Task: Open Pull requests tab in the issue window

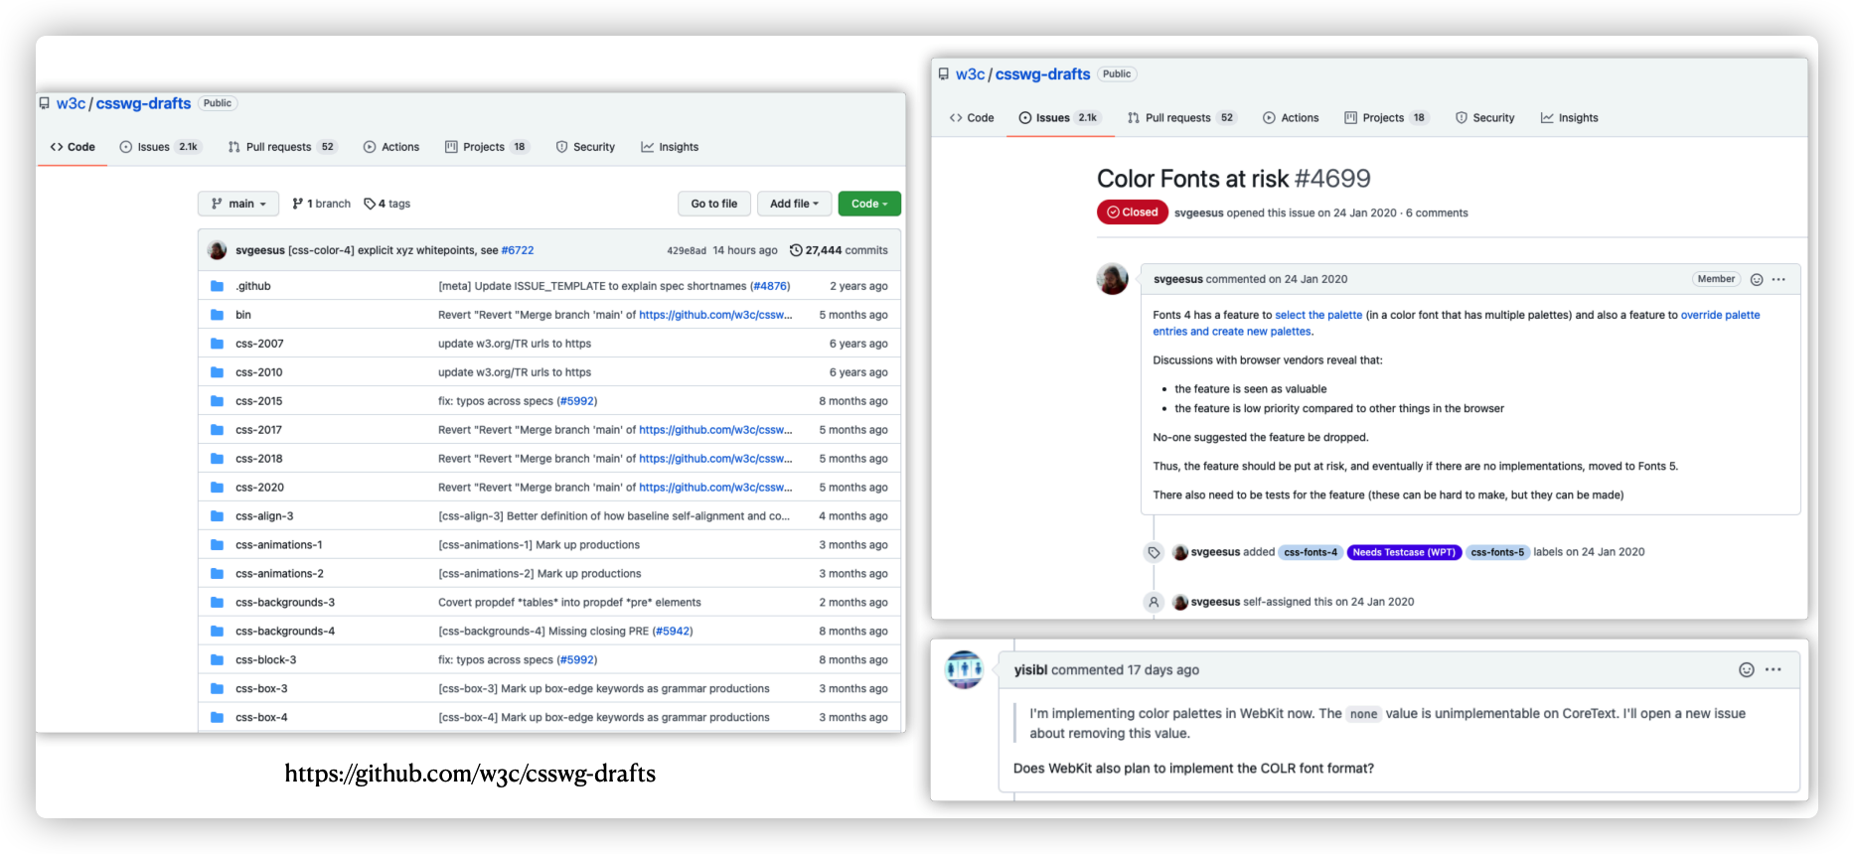Action: 1181,118
